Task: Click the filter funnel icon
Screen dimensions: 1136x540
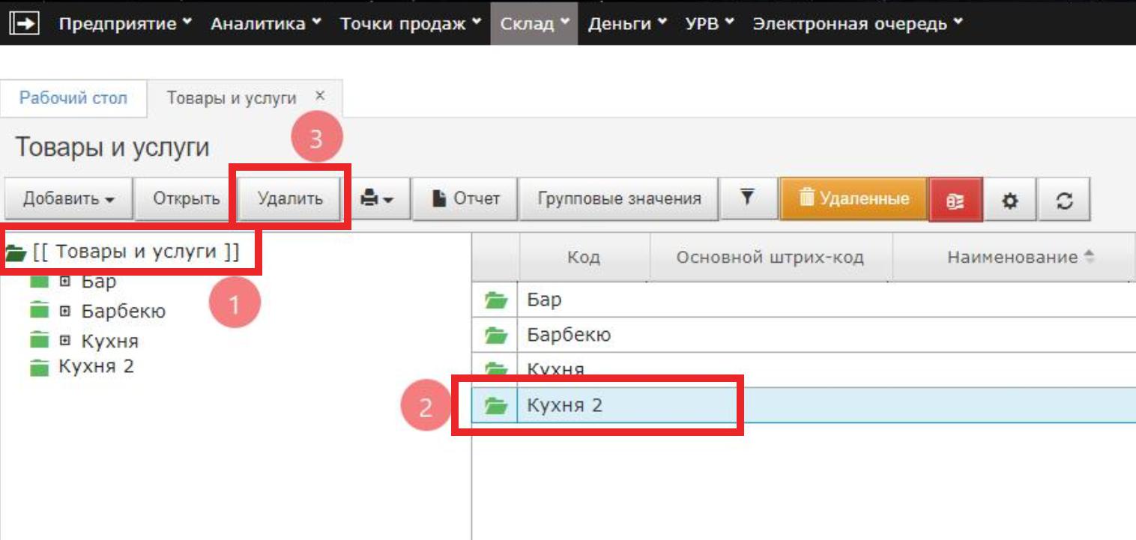Action: (x=746, y=198)
